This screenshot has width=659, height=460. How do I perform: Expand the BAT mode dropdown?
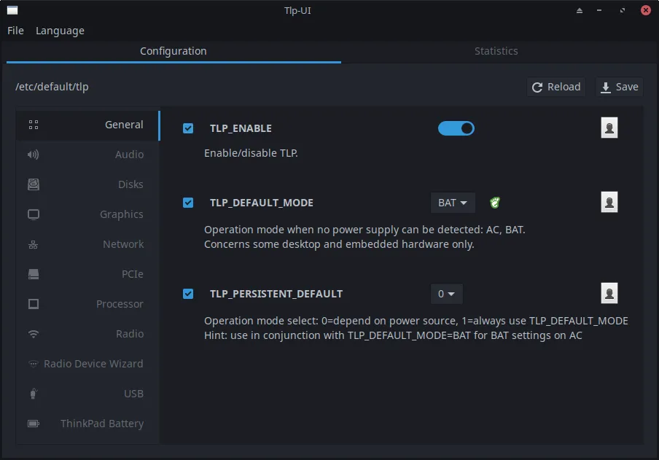[x=453, y=203]
